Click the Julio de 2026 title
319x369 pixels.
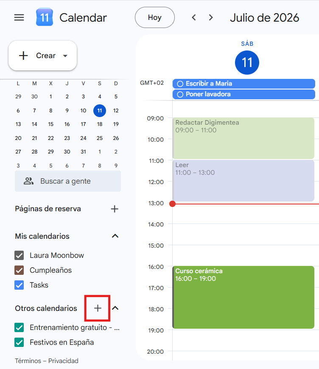coord(264,18)
